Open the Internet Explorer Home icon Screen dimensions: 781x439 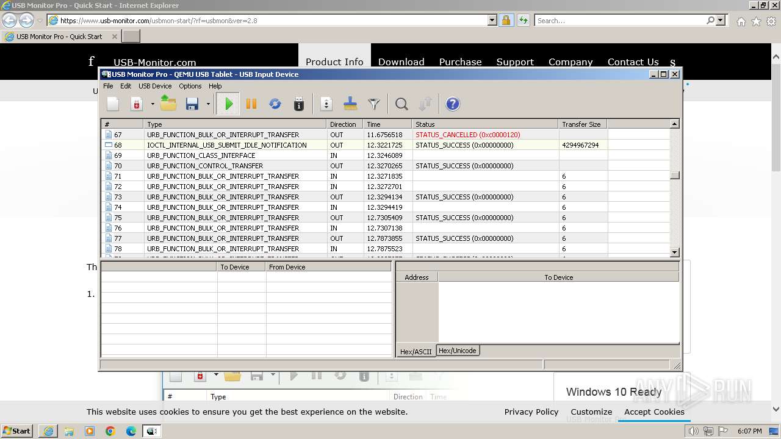741,21
